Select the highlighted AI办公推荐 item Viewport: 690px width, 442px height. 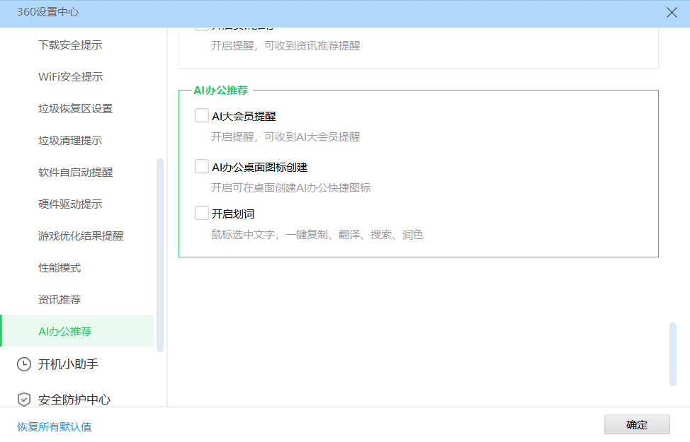pyautogui.click(x=77, y=331)
